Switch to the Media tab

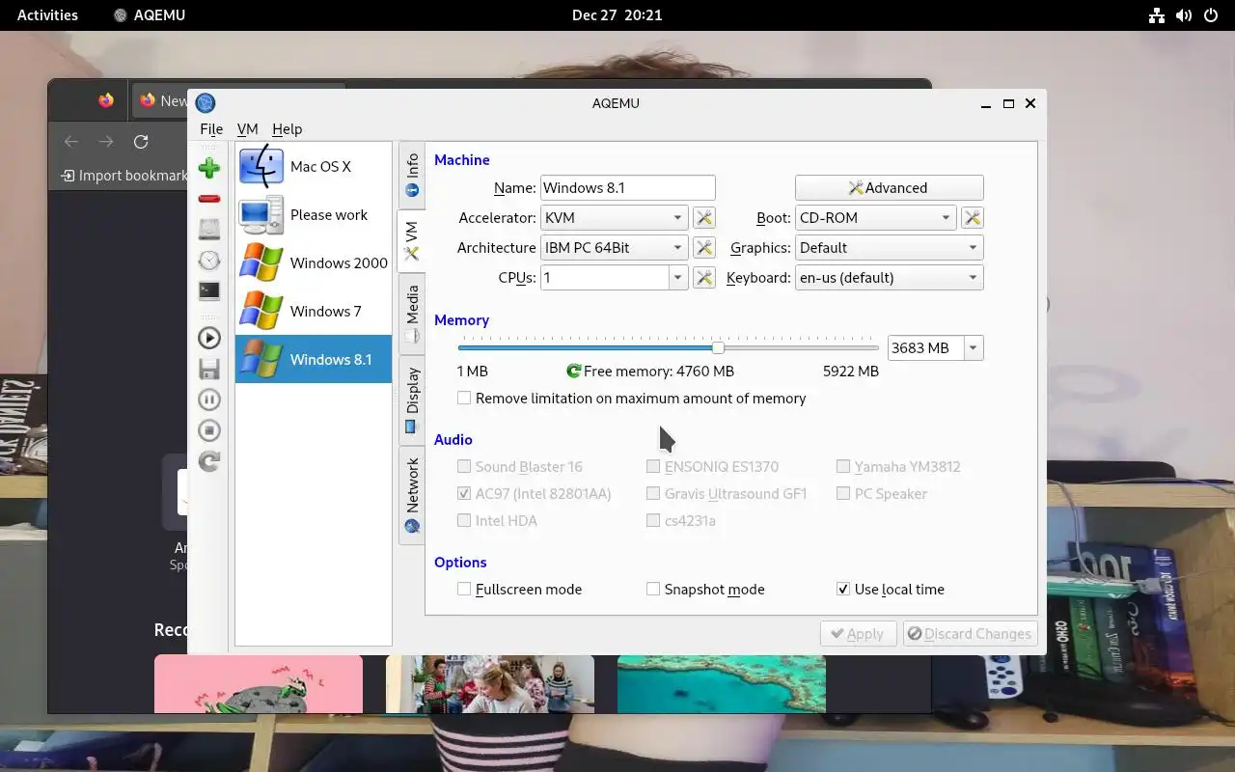pyautogui.click(x=412, y=314)
